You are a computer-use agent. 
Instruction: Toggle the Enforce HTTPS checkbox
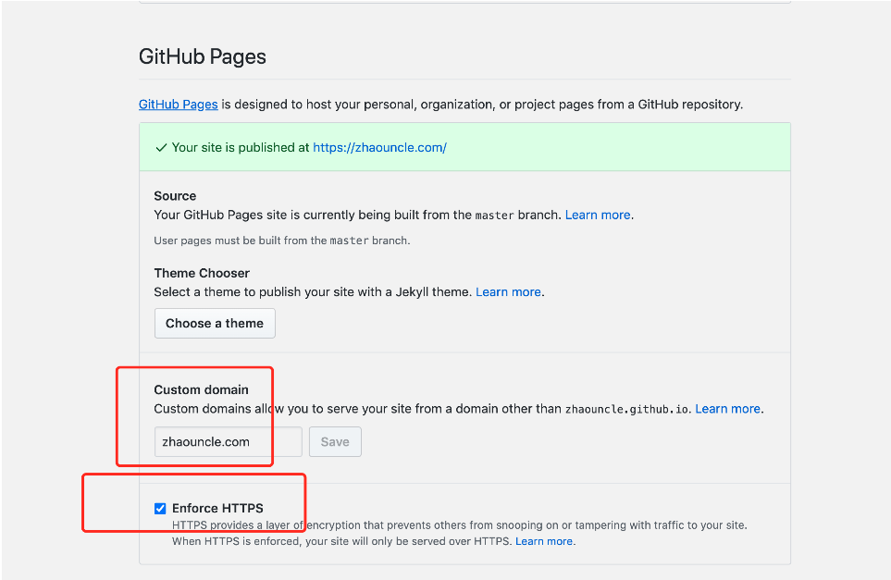tap(160, 508)
